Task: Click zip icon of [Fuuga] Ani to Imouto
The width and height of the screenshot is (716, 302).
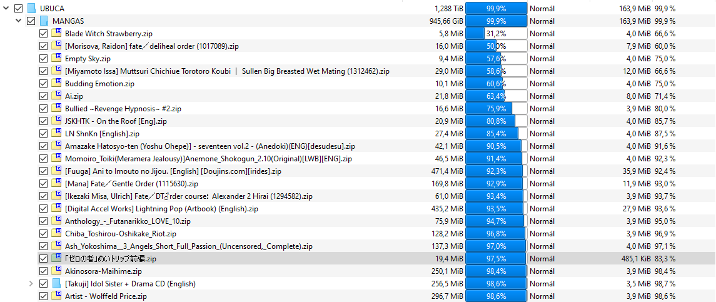Action: (x=56, y=171)
